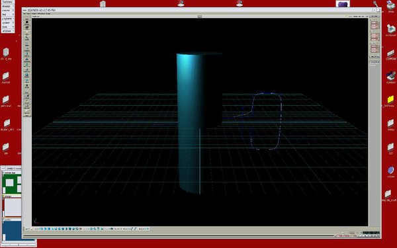This screenshot has width=397, height=248.
Task: Open the lower small dropdown in the right panel
Action: tap(377, 62)
